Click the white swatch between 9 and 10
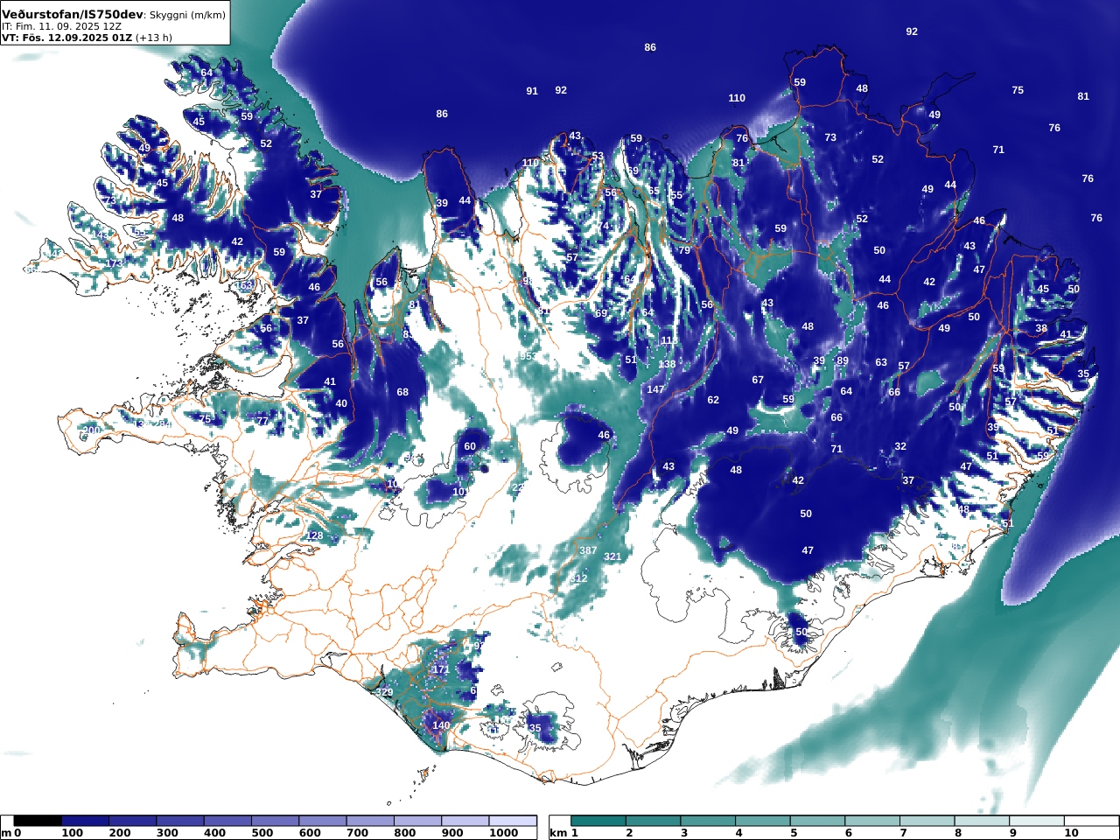 [1037, 821]
